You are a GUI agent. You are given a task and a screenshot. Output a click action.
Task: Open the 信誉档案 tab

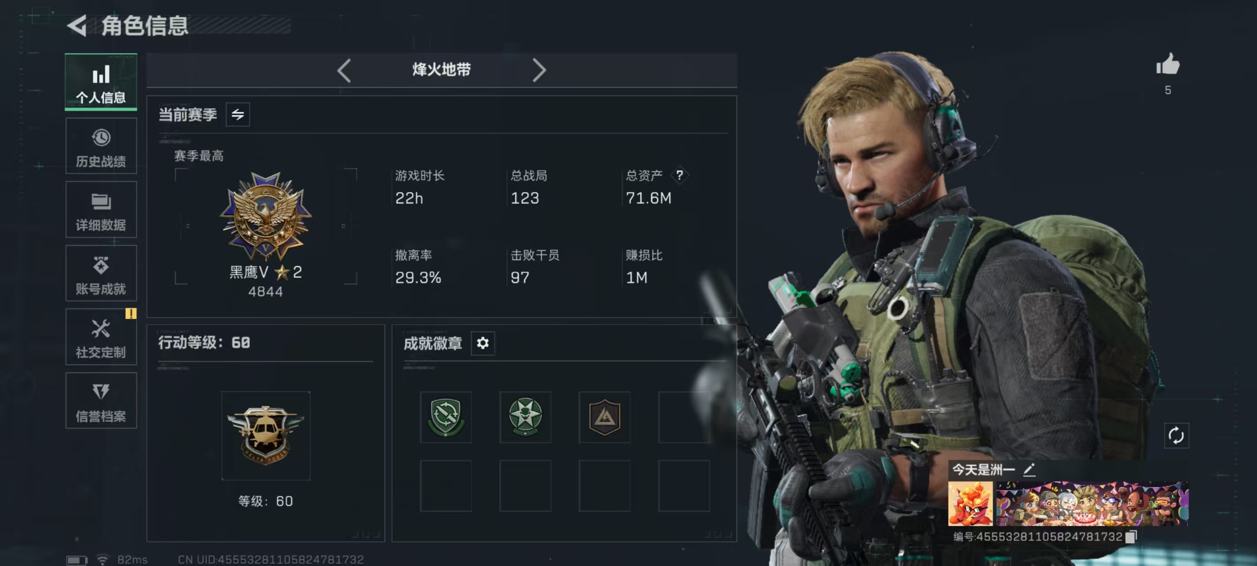click(x=101, y=401)
